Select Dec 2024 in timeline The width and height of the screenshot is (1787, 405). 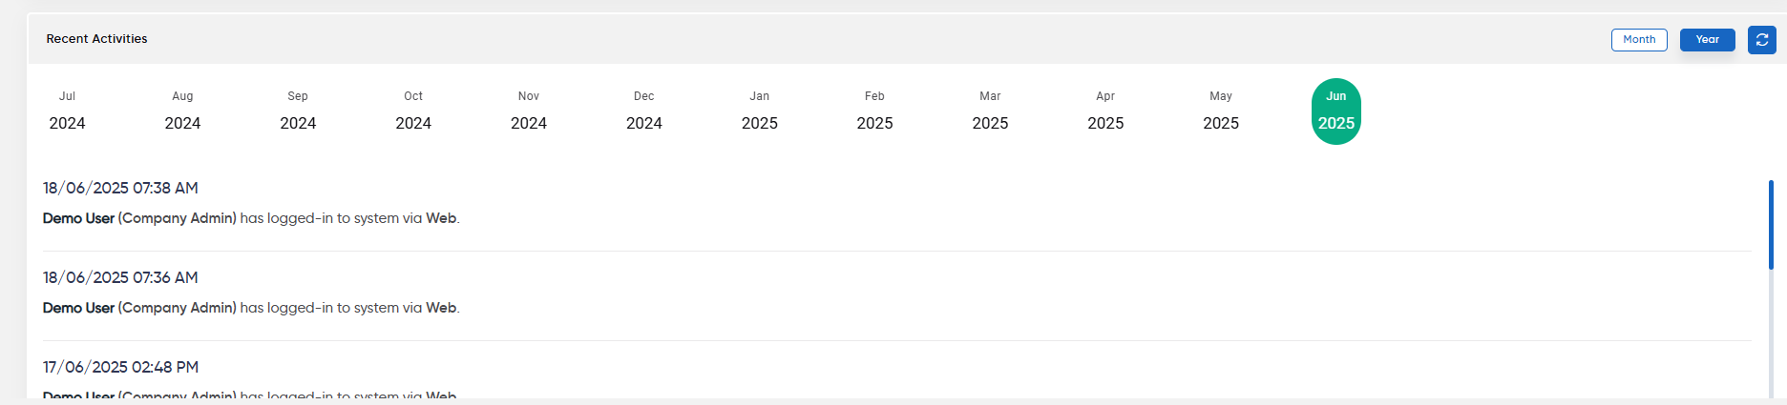(644, 111)
